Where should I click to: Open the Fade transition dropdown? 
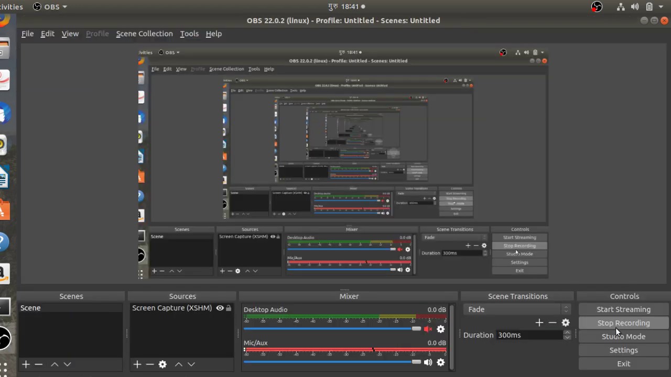518,309
